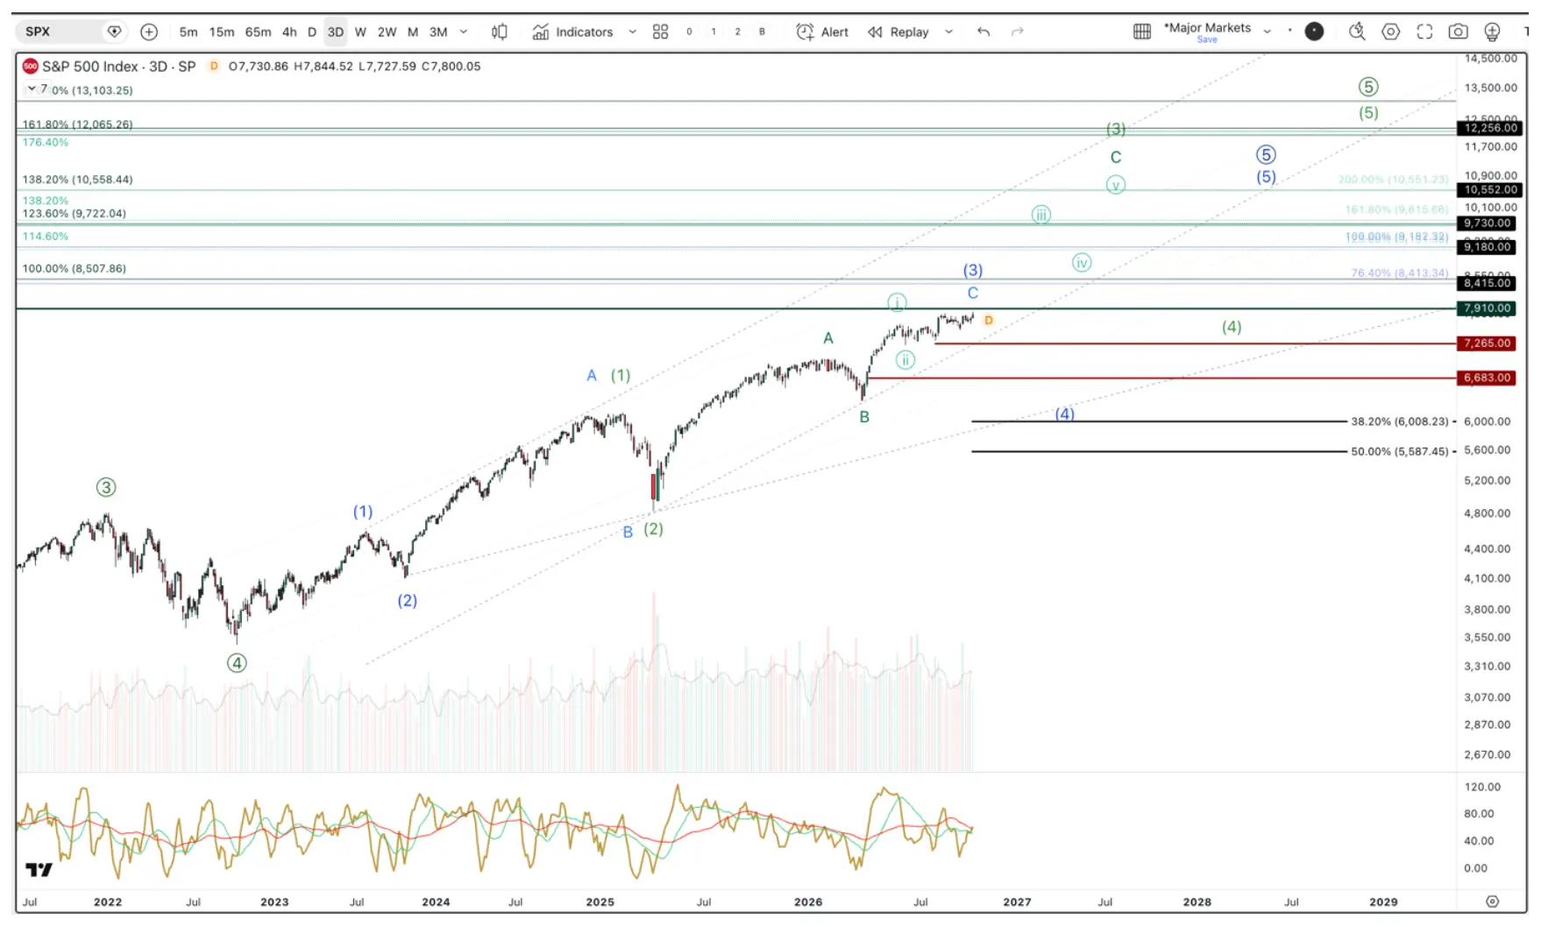Click the orange D marker on chart
Viewport: 1541px width, 927px height.
tap(989, 320)
